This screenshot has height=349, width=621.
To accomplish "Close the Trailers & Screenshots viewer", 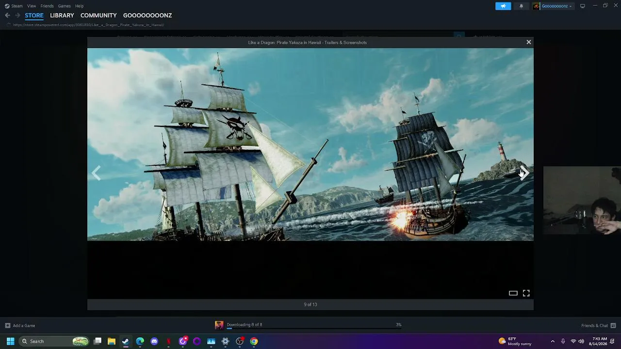I will click(529, 42).
